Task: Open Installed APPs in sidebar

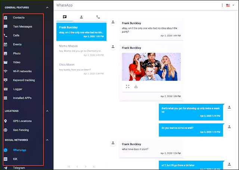Action: point(23,98)
